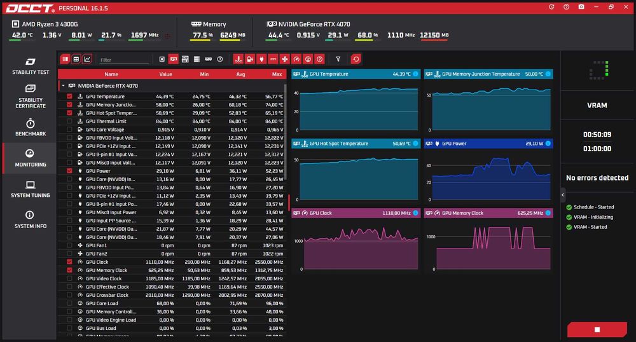Sort table by the Max column
The width and height of the screenshot is (636, 342).
click(277, 74)
